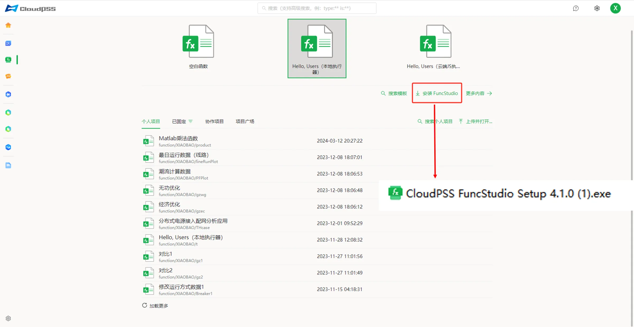Click the path function/XIAOBAO/THcase
The height and width of the screenshot is (327, 634).
pos(184,228)
